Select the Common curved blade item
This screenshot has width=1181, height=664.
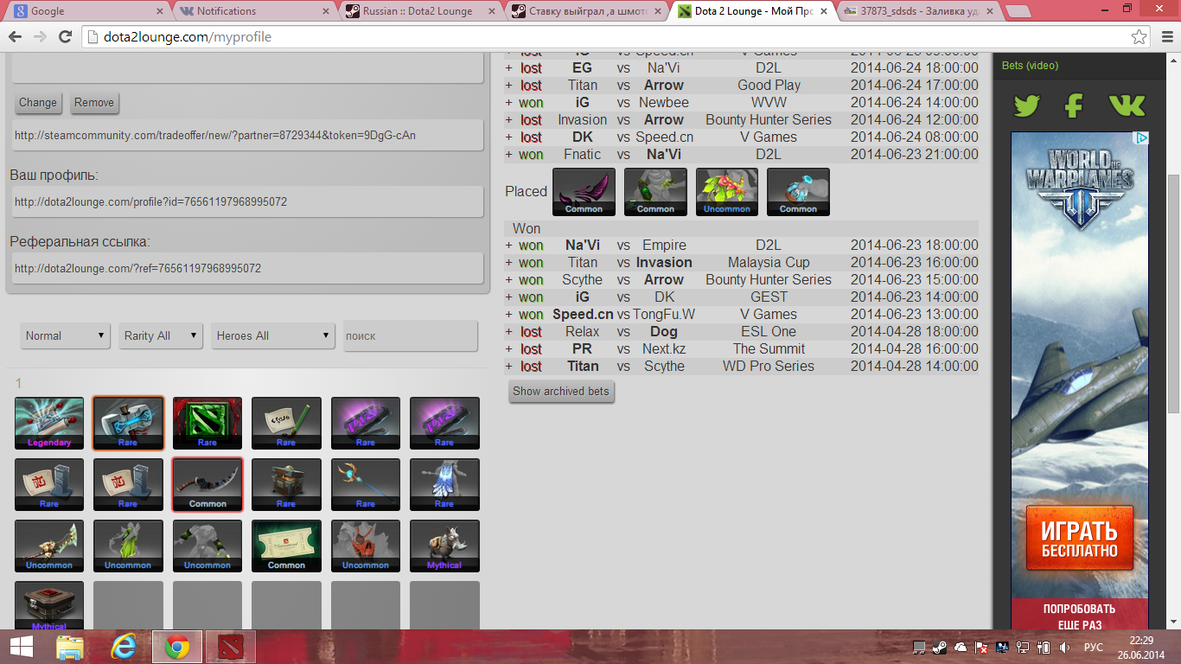pyautogui.click(x=207, y=485)
